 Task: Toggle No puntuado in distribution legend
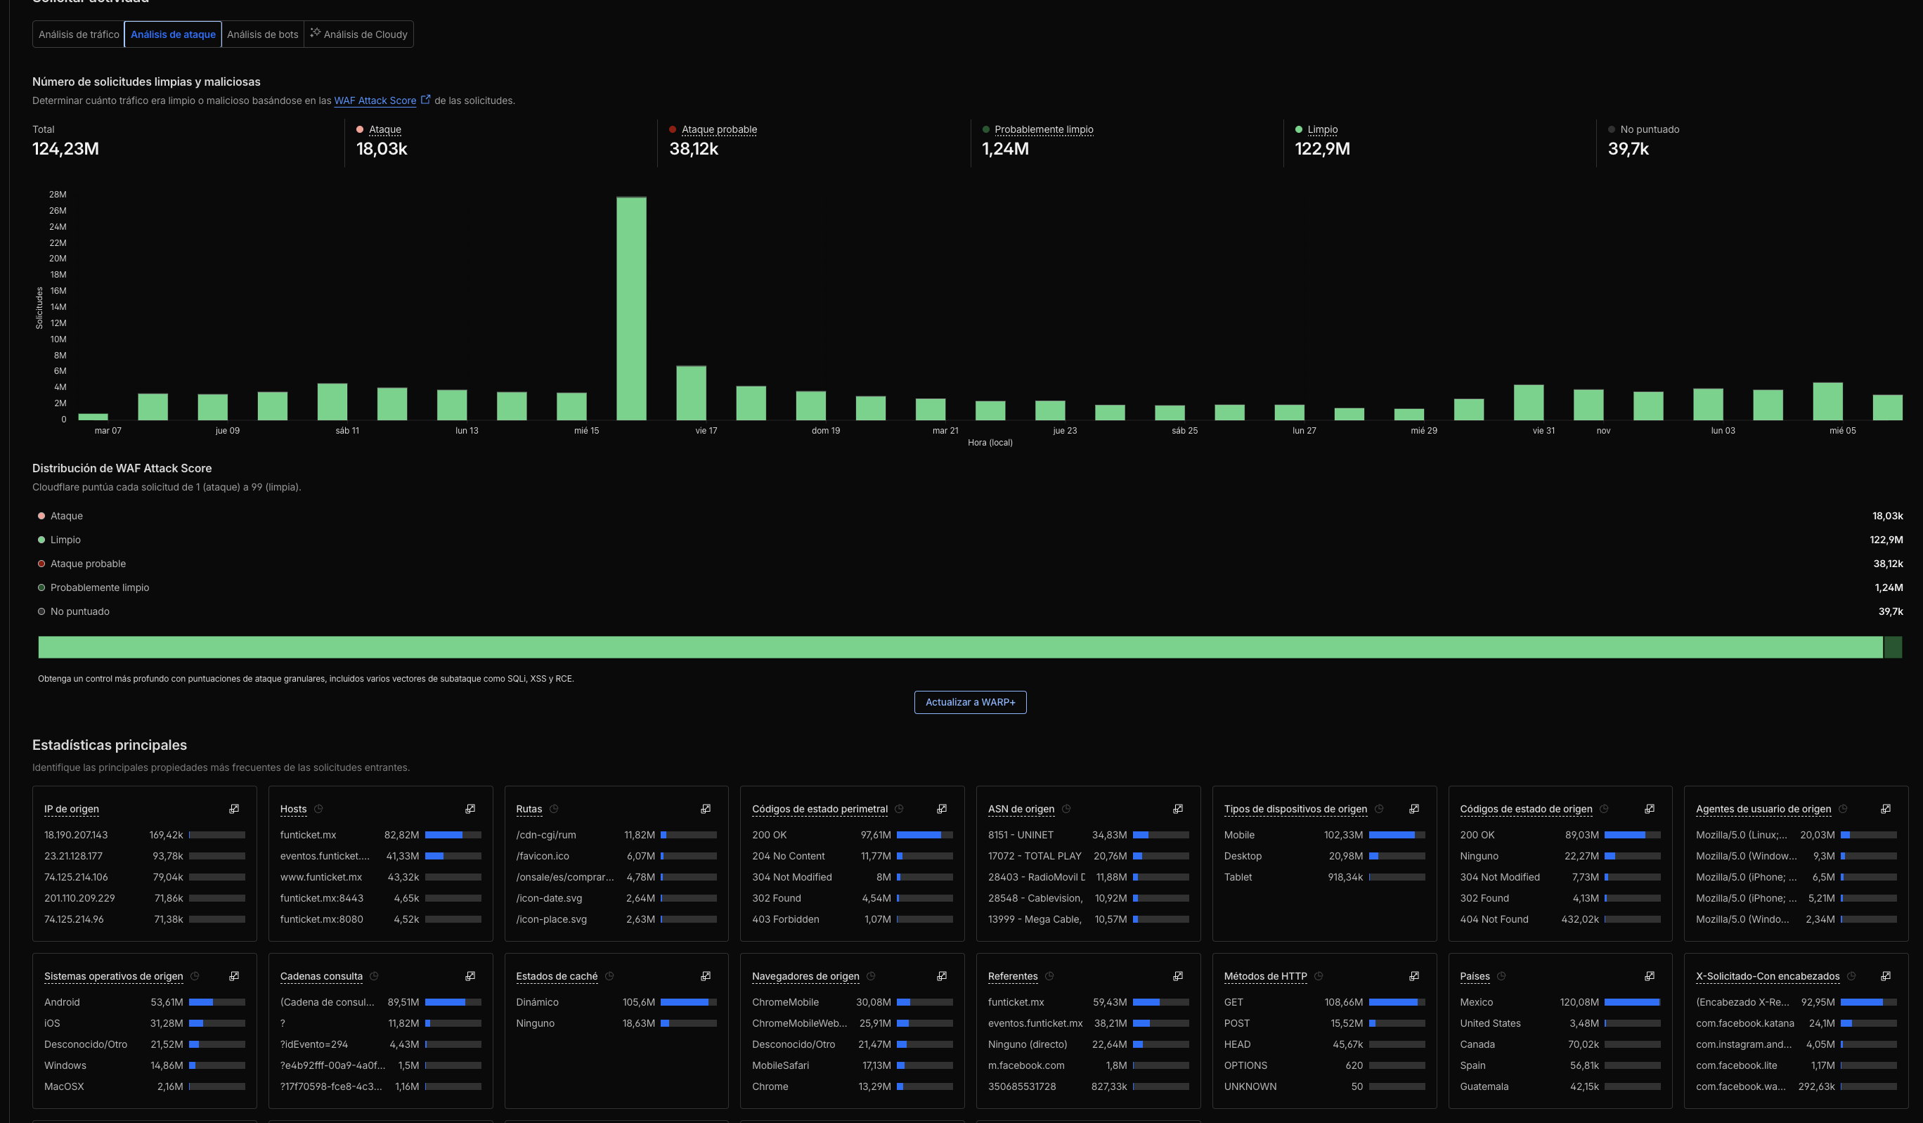point(79,611)
